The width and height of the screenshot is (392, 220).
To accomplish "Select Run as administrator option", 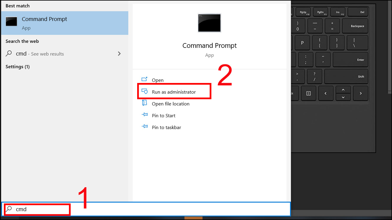I will (x=174, y=92).
